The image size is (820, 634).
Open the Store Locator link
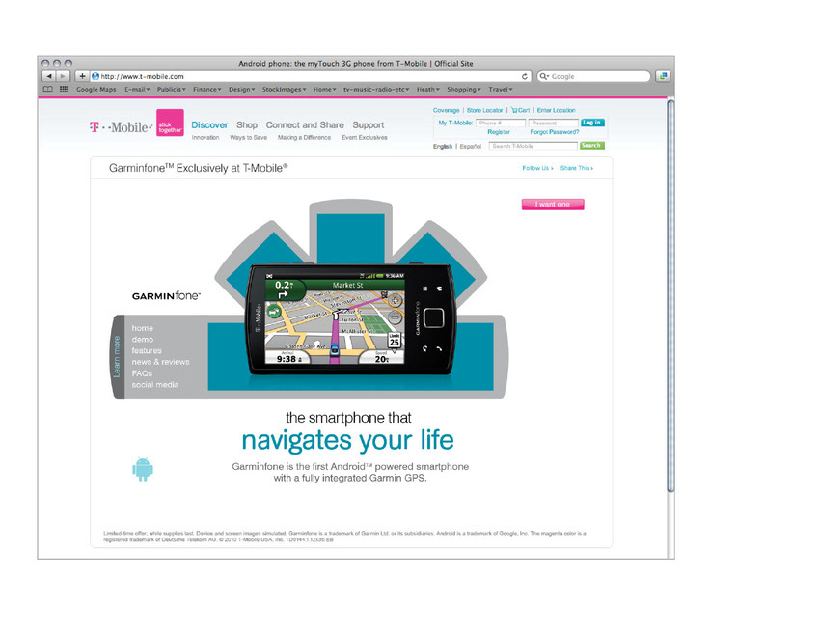tap(485, 110)
